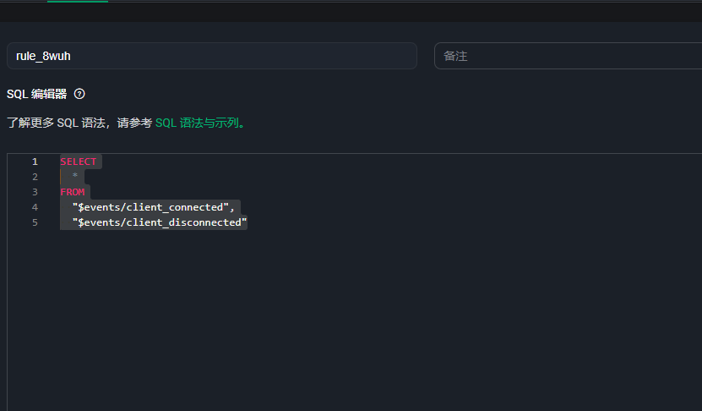
Task: Click the green active tab underline at top
Action: [77, 2]
